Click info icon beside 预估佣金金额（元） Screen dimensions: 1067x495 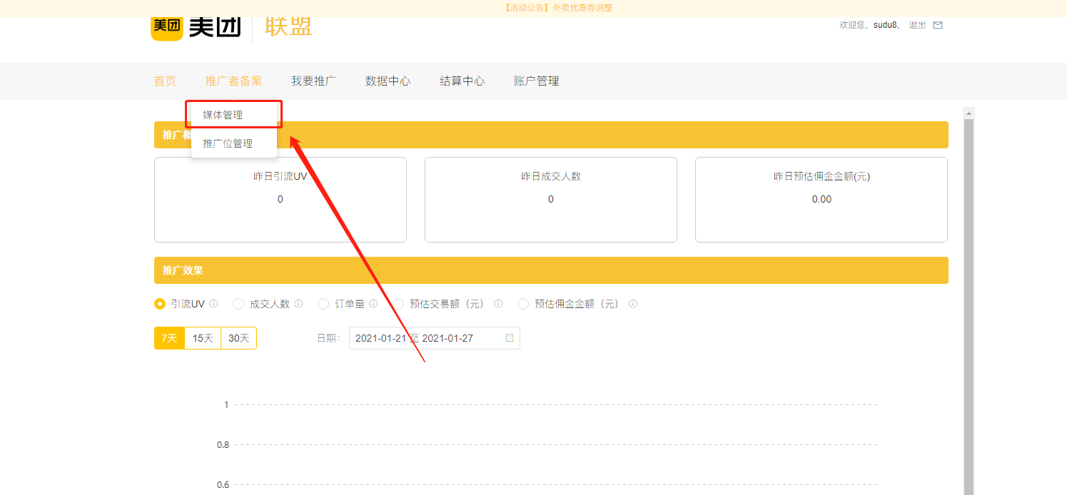(633, 304)
